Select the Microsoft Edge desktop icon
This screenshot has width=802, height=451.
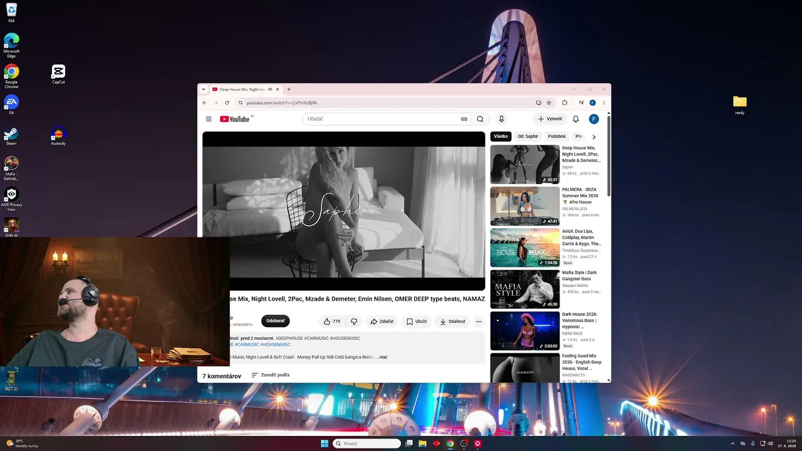click(x=11, y=45)
